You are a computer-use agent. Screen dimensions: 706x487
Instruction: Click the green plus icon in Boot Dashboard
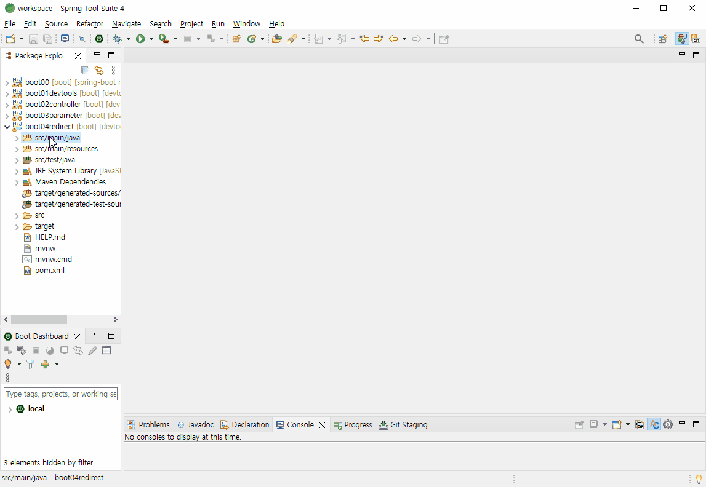pyautogui.click(x=45, y=364)
